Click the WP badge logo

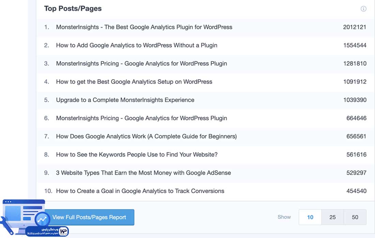(x=63, y=231)
